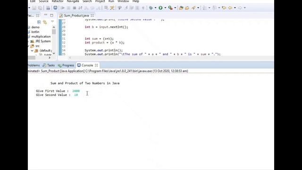
Task: Open the Run menu
Action: (x=111, y=1)
